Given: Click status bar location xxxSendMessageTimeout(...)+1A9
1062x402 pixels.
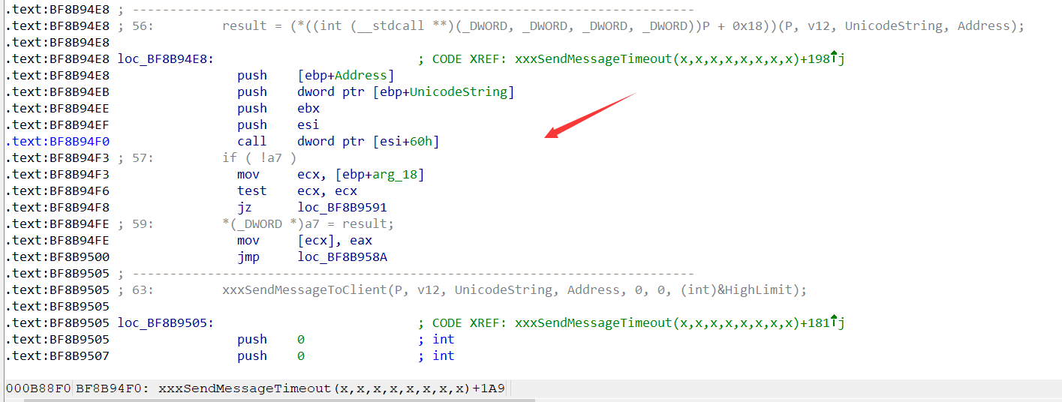Looking at the screenshot, I should 332,388.
